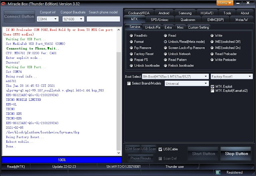256x176 pixels.
Task: Enable the MTK Exploit(Kamakiri2) checkbox
Action: tap(212, 91)
